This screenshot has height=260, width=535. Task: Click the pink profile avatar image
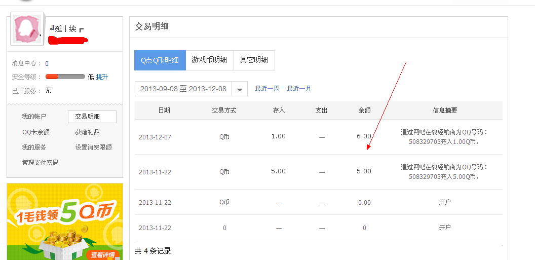pos(27,29)
